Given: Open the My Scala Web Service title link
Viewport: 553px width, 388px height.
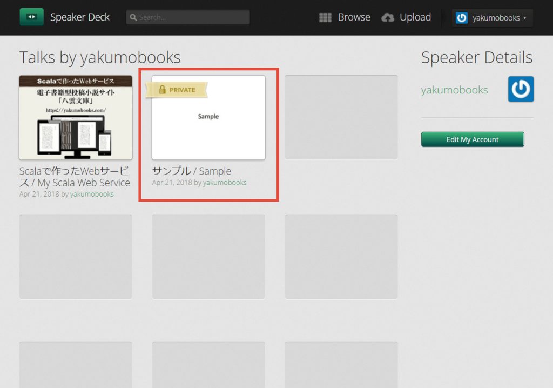Looking at the screenshot, I should point(75,177).
